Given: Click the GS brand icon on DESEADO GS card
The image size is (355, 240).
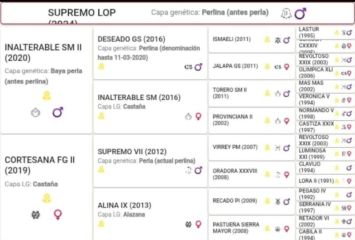Looking at the screenshot, I should (x=188, y=67).
